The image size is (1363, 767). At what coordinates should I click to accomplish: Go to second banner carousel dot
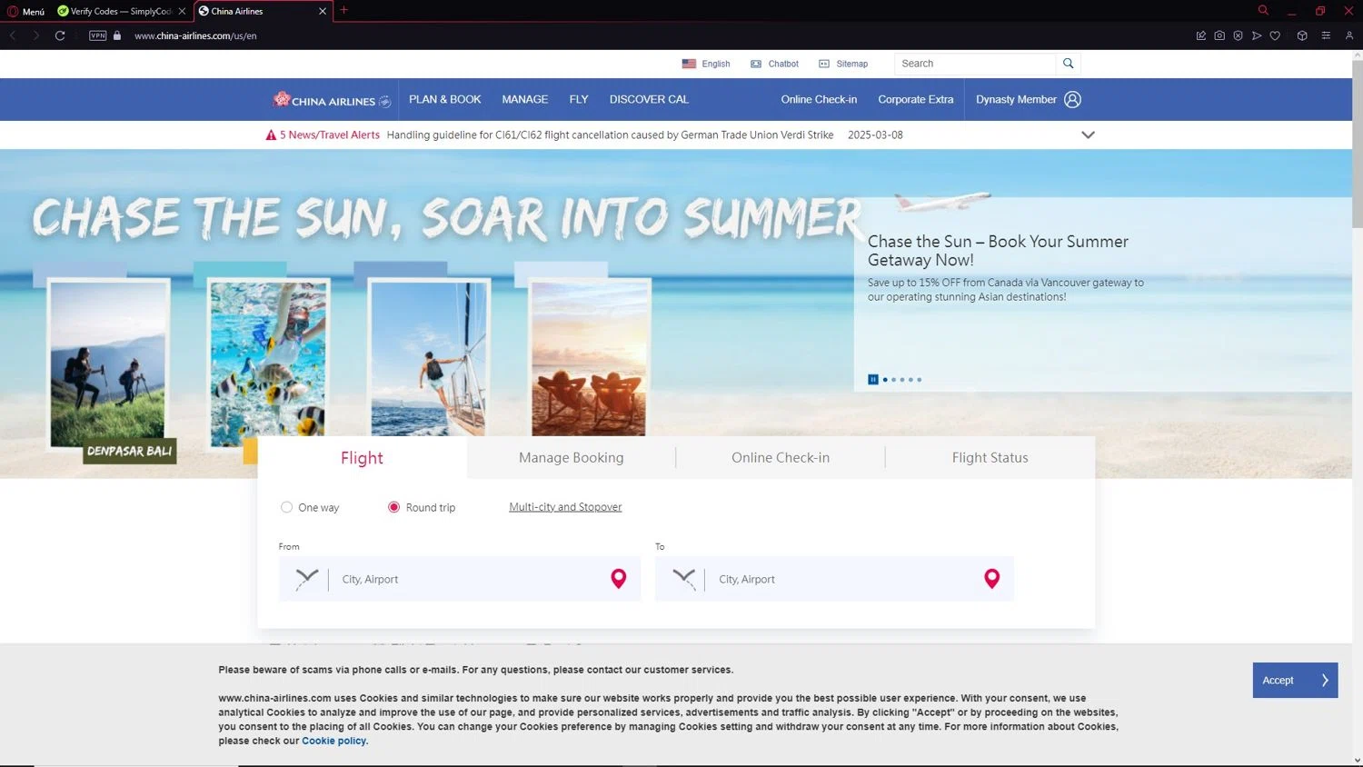(x=894, y=380)
